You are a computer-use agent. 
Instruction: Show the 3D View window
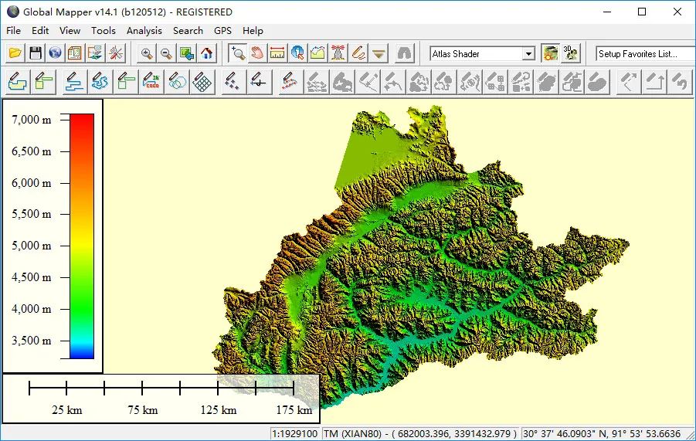571,54
